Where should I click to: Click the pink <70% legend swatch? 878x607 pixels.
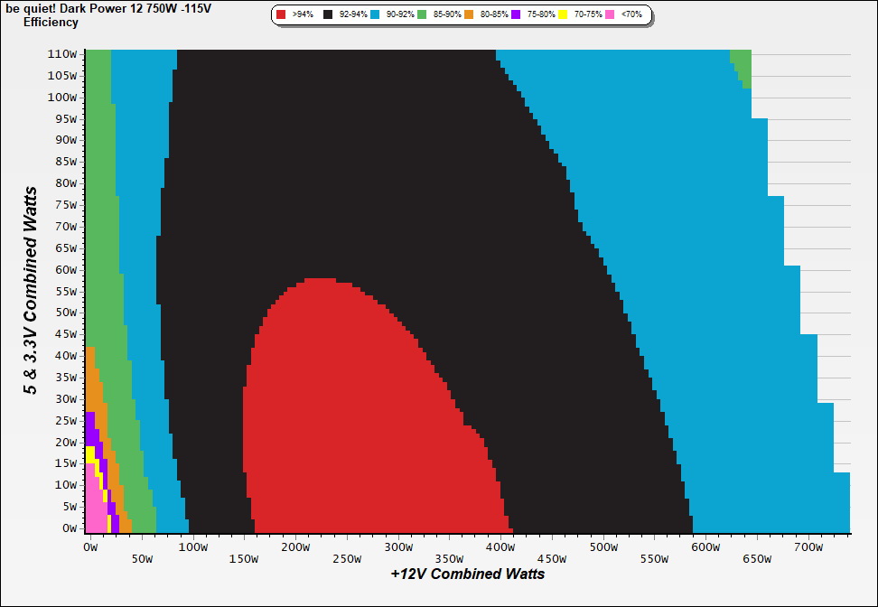pyautogui.click(x=611, y=15)
